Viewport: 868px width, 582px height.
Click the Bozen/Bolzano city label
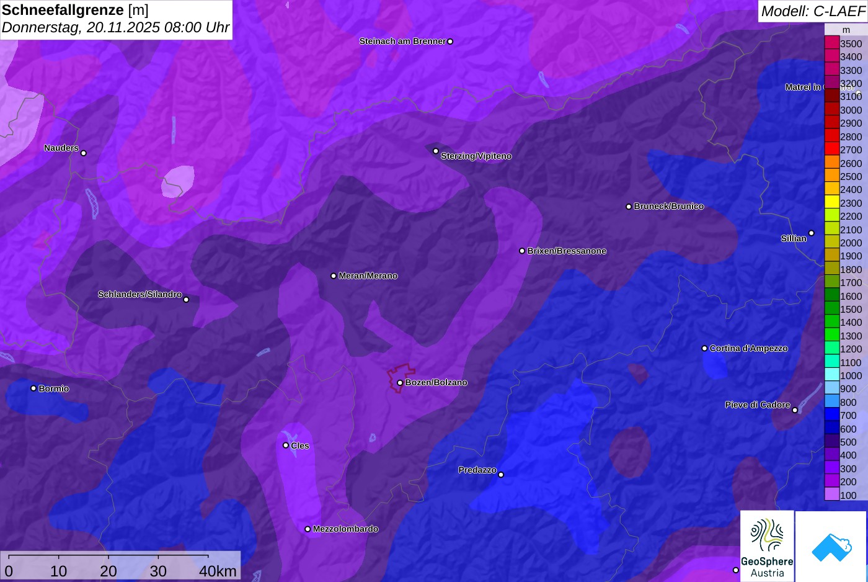click(x=436, y=383)
